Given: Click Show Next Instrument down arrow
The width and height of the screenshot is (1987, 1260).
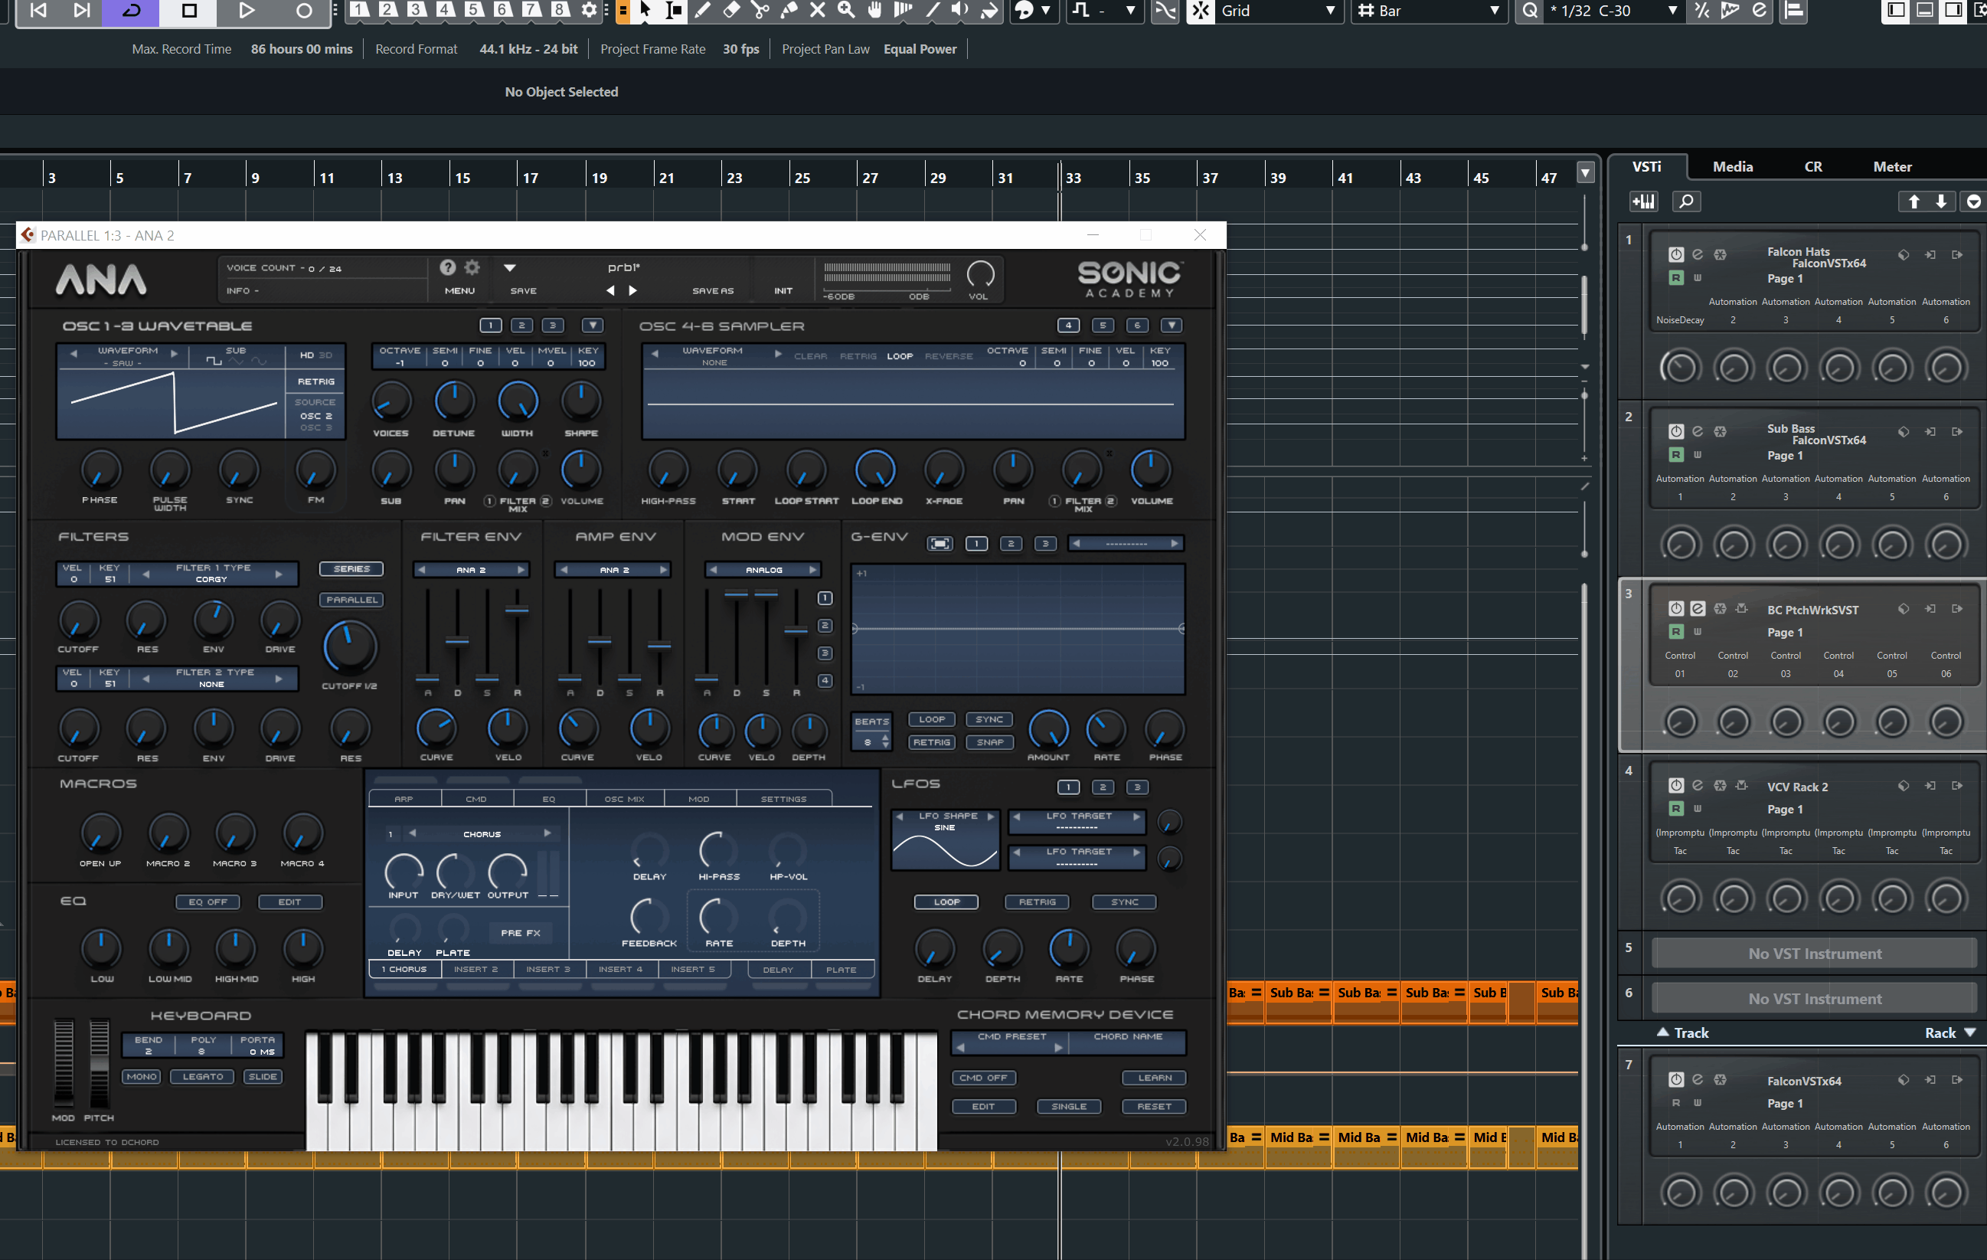Looking at the screenshot, I should [1941, 201].
